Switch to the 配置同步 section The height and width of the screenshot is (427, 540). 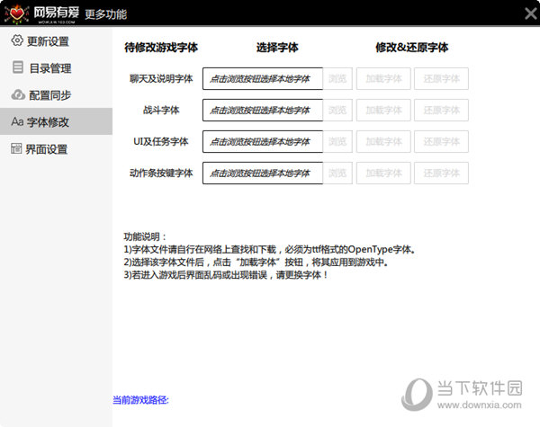[x=56, y=94]
